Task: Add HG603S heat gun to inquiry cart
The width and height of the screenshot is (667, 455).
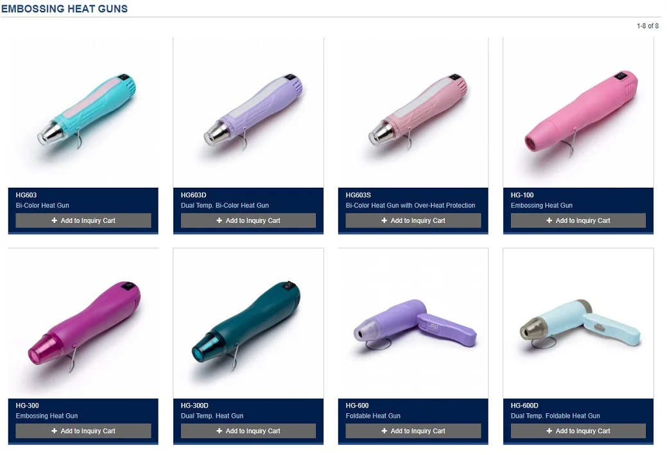Action: [x=413, y=220]
